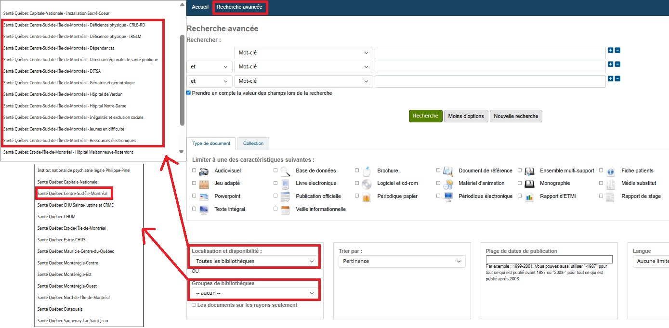The image size is (669, 328).
Task: Enable the Document de référence checkbox
Action: click(x=438, y=171)
